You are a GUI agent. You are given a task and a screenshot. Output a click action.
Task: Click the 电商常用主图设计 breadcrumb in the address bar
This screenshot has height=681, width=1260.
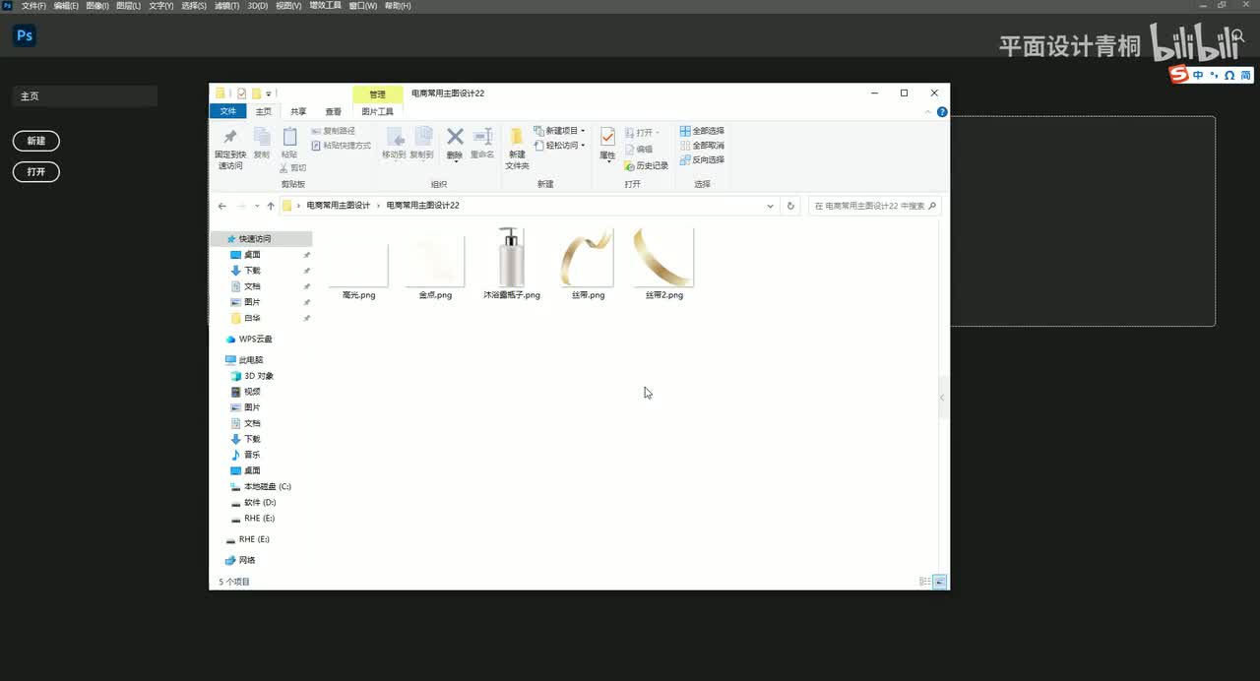pyautogui.click(x=338, y=206)
